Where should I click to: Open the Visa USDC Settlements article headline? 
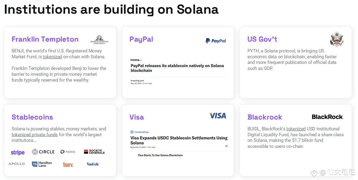tap(179, 140)
